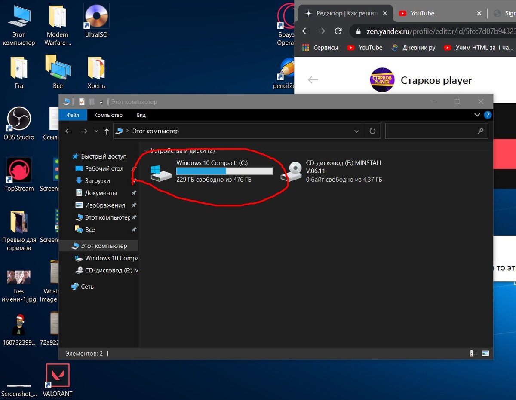Open the Explorer system menu icon in the title bar
This screenshot has height=400, width=516.
[x=66, y=102]
